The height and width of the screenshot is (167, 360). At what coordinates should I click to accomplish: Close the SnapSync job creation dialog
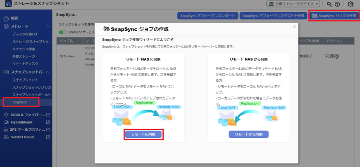[x=294, y=27]
